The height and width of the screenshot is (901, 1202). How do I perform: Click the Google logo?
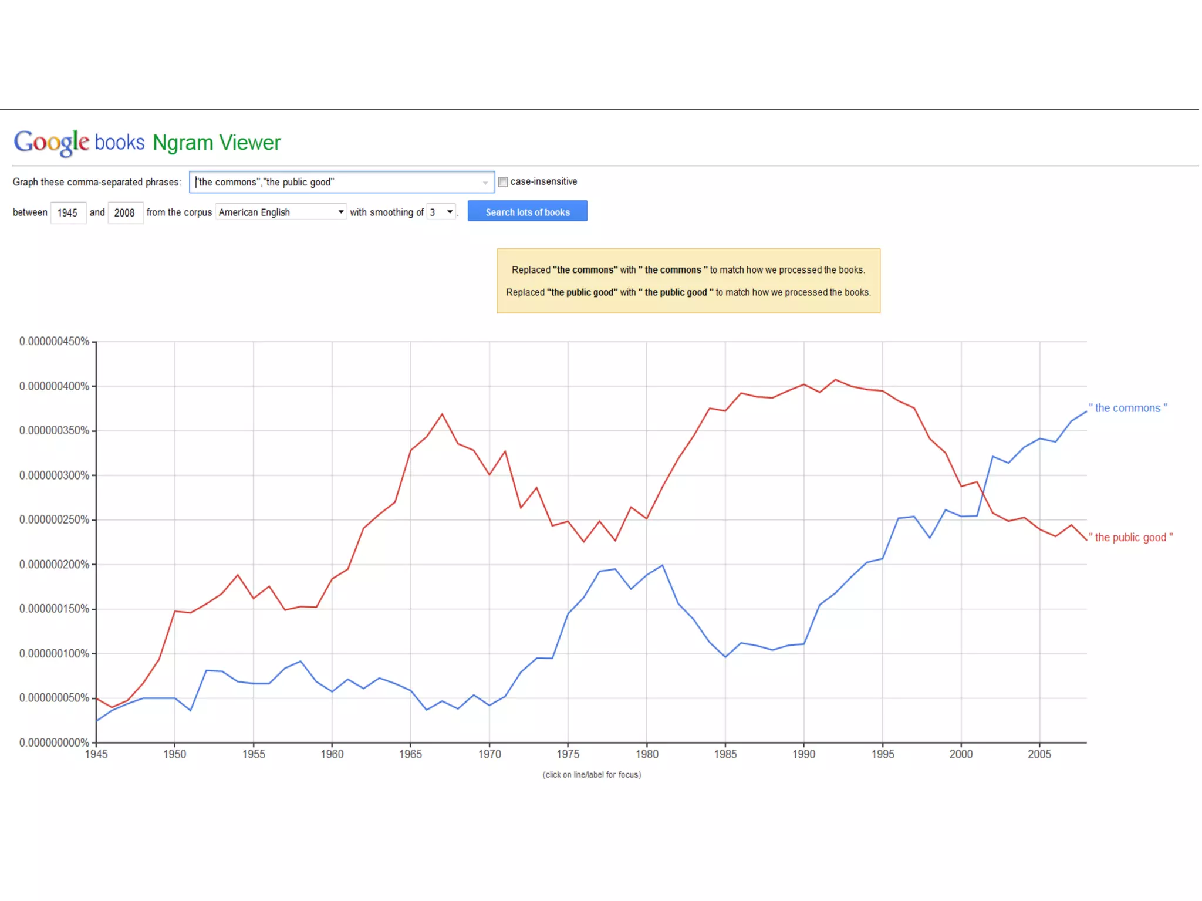pos(52,143)
